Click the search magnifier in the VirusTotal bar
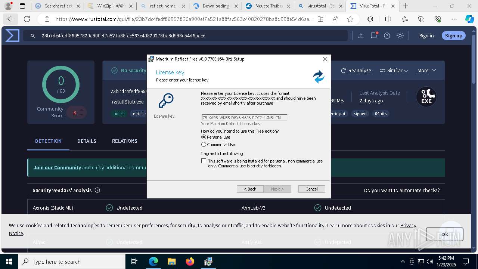Screen dimensions: 478x269 pyautogui.click(x=33, y=35)
